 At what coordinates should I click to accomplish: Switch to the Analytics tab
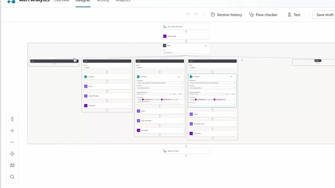123,1
